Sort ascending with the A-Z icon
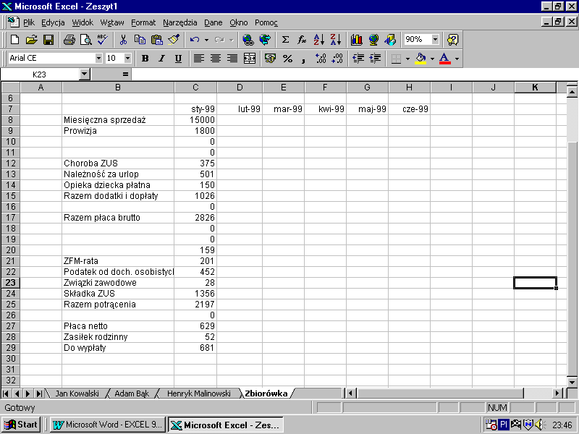579x434 pixels. (319, 40)
